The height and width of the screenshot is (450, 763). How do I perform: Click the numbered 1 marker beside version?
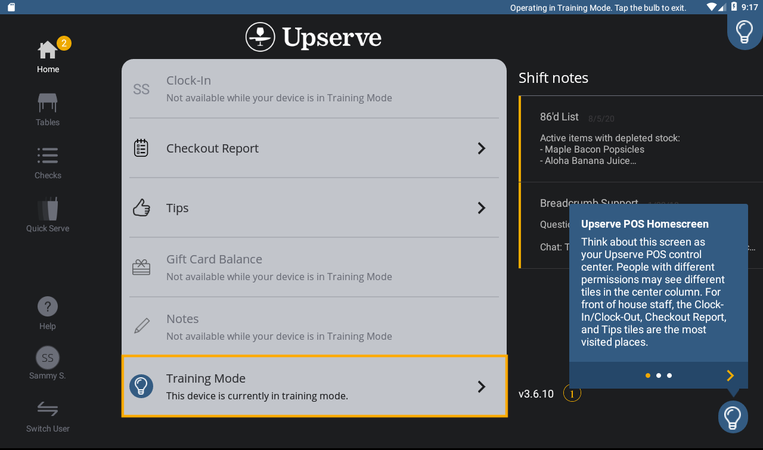[572, 394]
